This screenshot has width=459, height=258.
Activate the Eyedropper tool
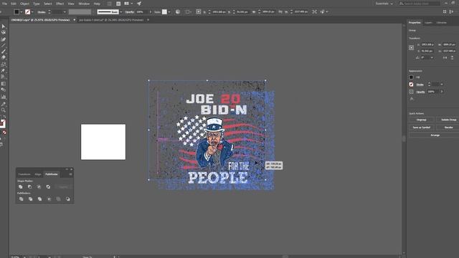click(4, 104)
